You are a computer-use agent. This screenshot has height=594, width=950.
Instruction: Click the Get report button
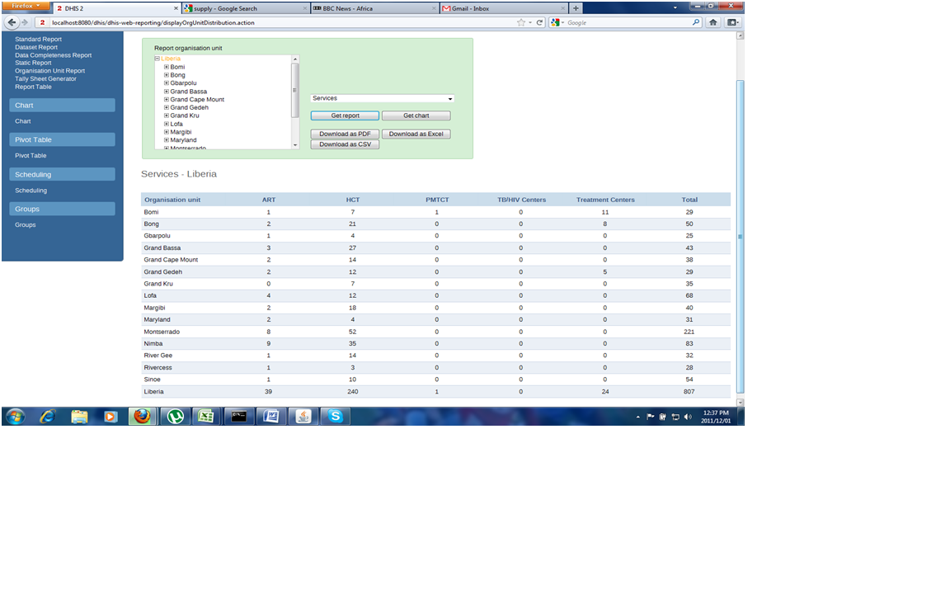pyautogui.click(x=345, y=115)
